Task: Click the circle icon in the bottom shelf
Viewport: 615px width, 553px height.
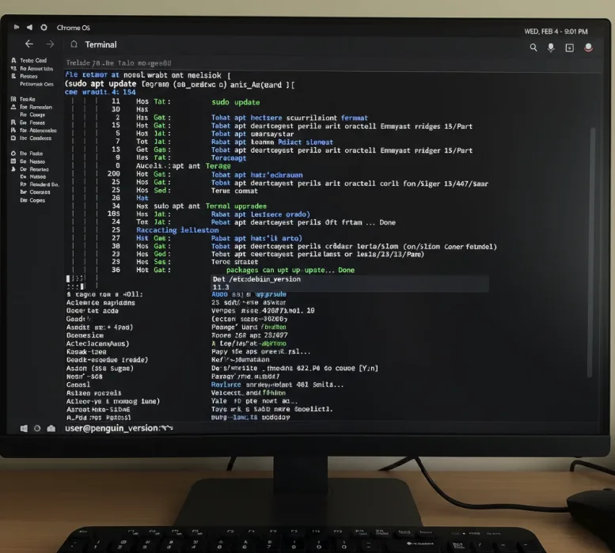Action: tap(38, 428)
